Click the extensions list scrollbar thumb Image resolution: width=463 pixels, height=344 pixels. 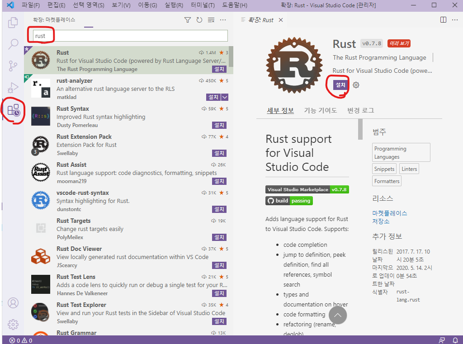(231, 57)
